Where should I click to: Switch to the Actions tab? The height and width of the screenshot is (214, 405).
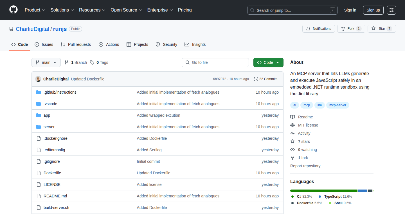[109, 44]
